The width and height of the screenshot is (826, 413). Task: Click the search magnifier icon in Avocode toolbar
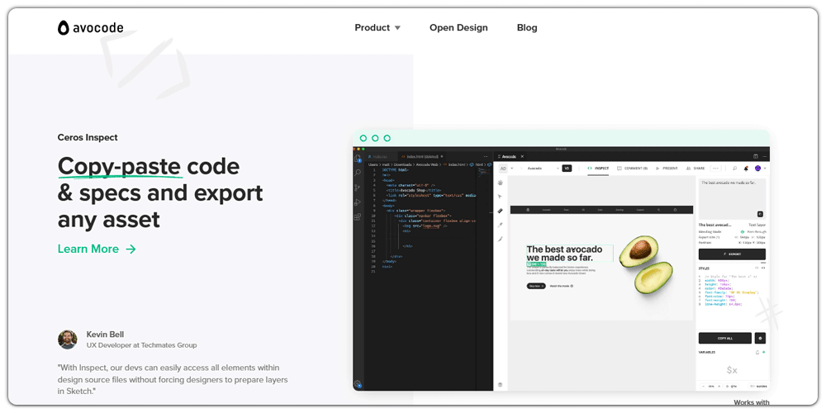734,168
